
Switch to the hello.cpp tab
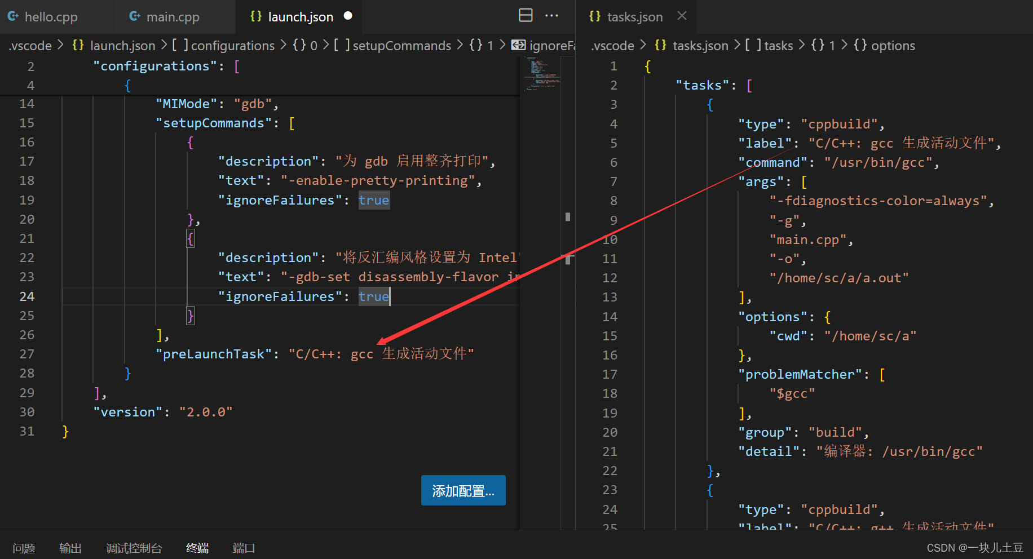[51, 16]
